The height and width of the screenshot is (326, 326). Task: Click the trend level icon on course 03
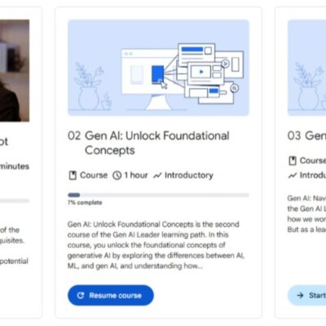[x=293, y=175]
